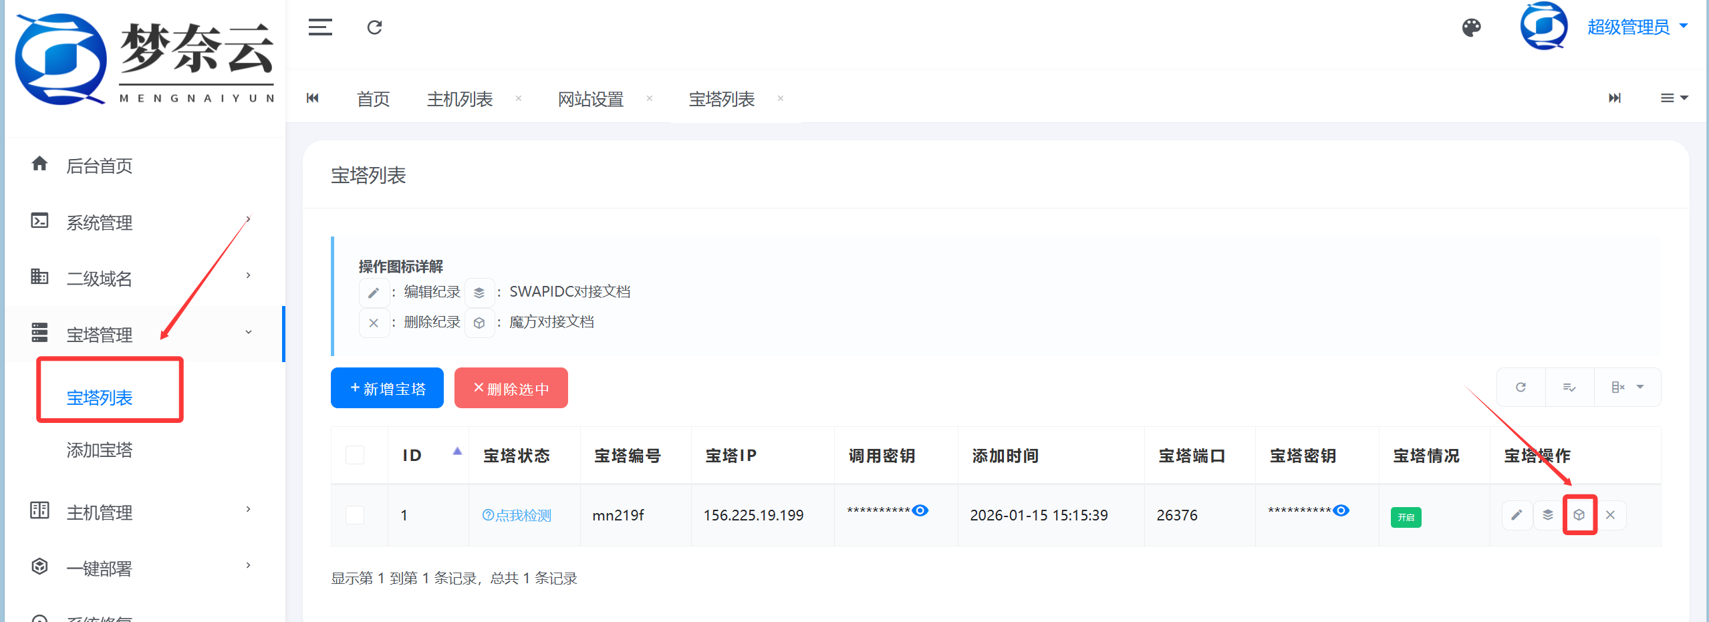The image size is (1709, 622).
Task: Click the 新增宝塔 button
Action: click(x=387, y=388)
